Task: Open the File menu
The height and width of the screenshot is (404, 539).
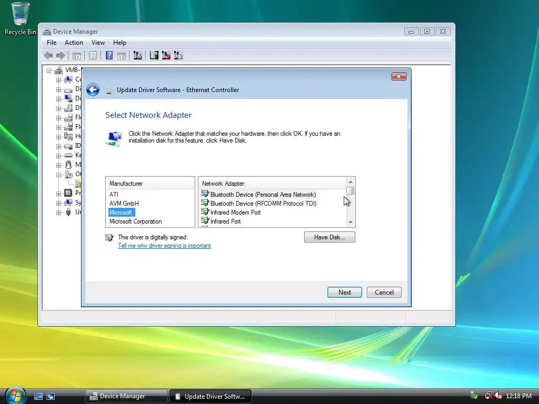Action: pos(52,43)
